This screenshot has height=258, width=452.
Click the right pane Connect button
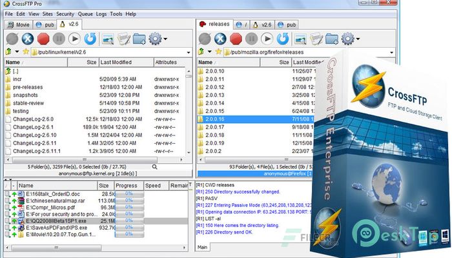[x=205, y=39]
